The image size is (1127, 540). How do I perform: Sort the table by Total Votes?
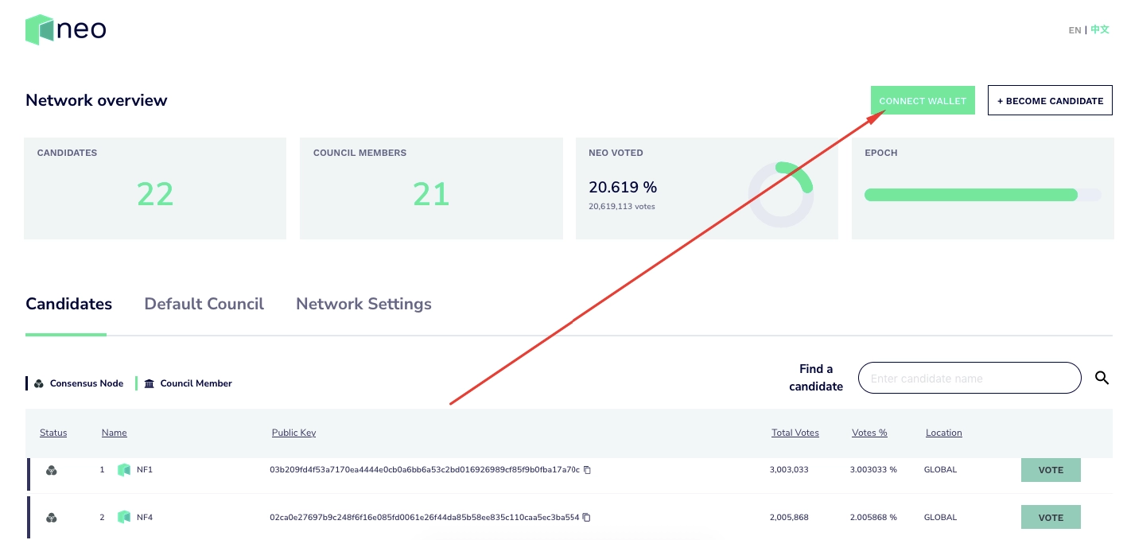pos(795,433)
